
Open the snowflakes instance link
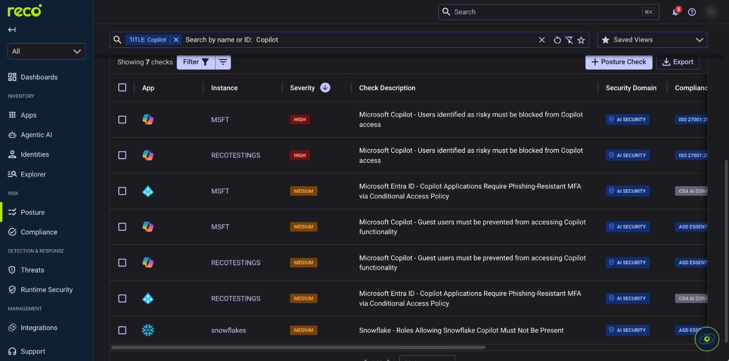pos(228,330)
